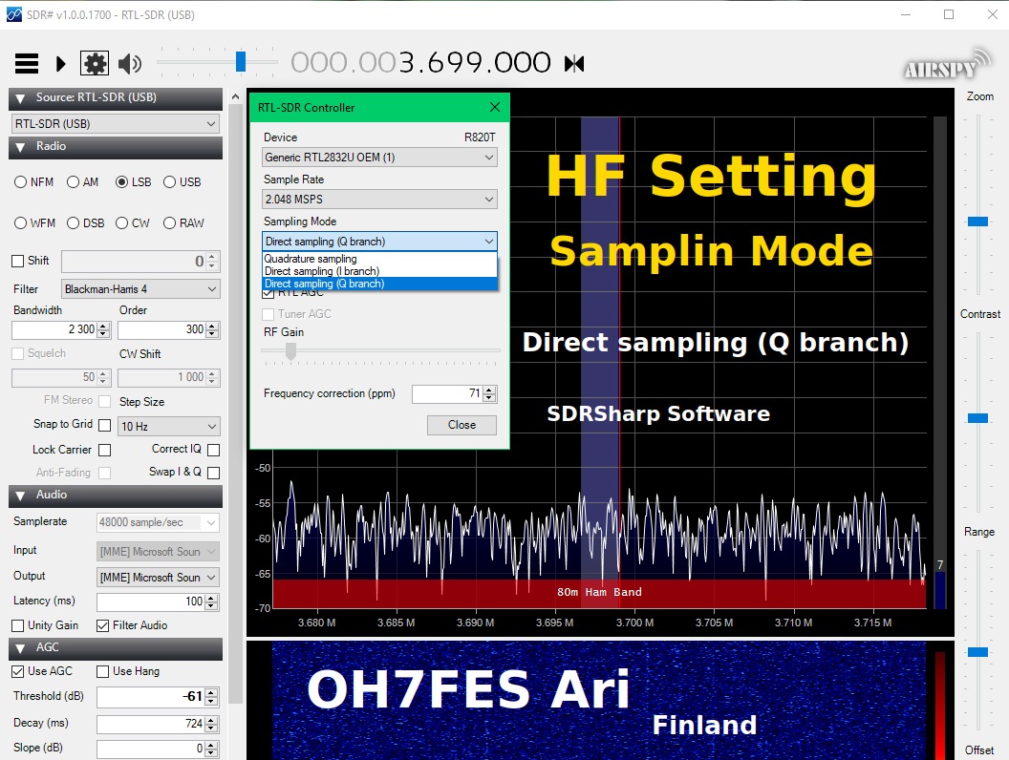Viewport: 1009px width, 760px height.
Task: Open the Sample Rate dropdown
Action: (380, 200)
